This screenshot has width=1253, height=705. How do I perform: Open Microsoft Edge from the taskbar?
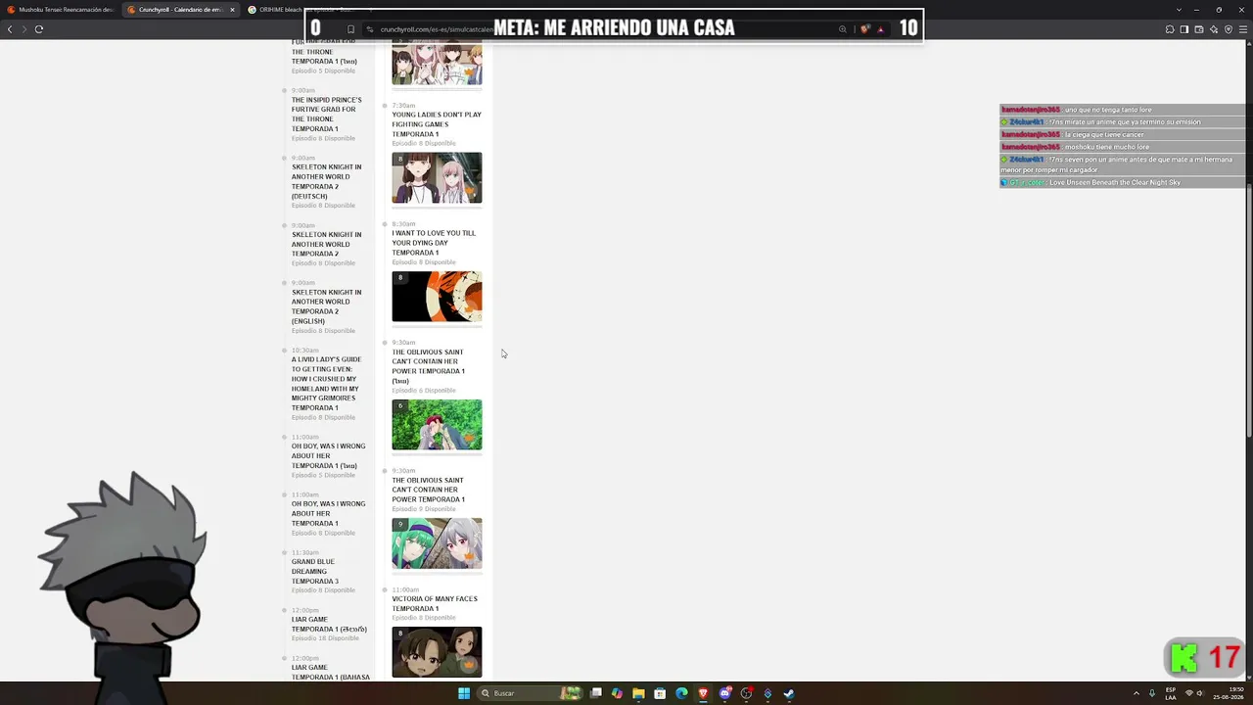[681, 693]
